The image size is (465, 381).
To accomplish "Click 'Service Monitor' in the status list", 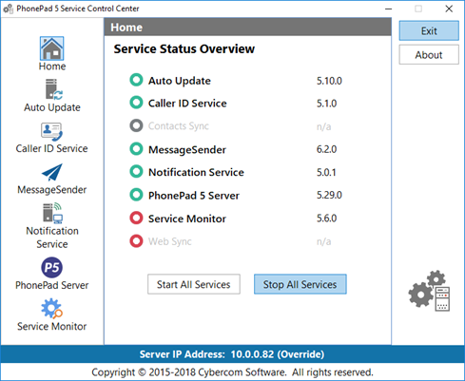I will (x=187, y=219).
